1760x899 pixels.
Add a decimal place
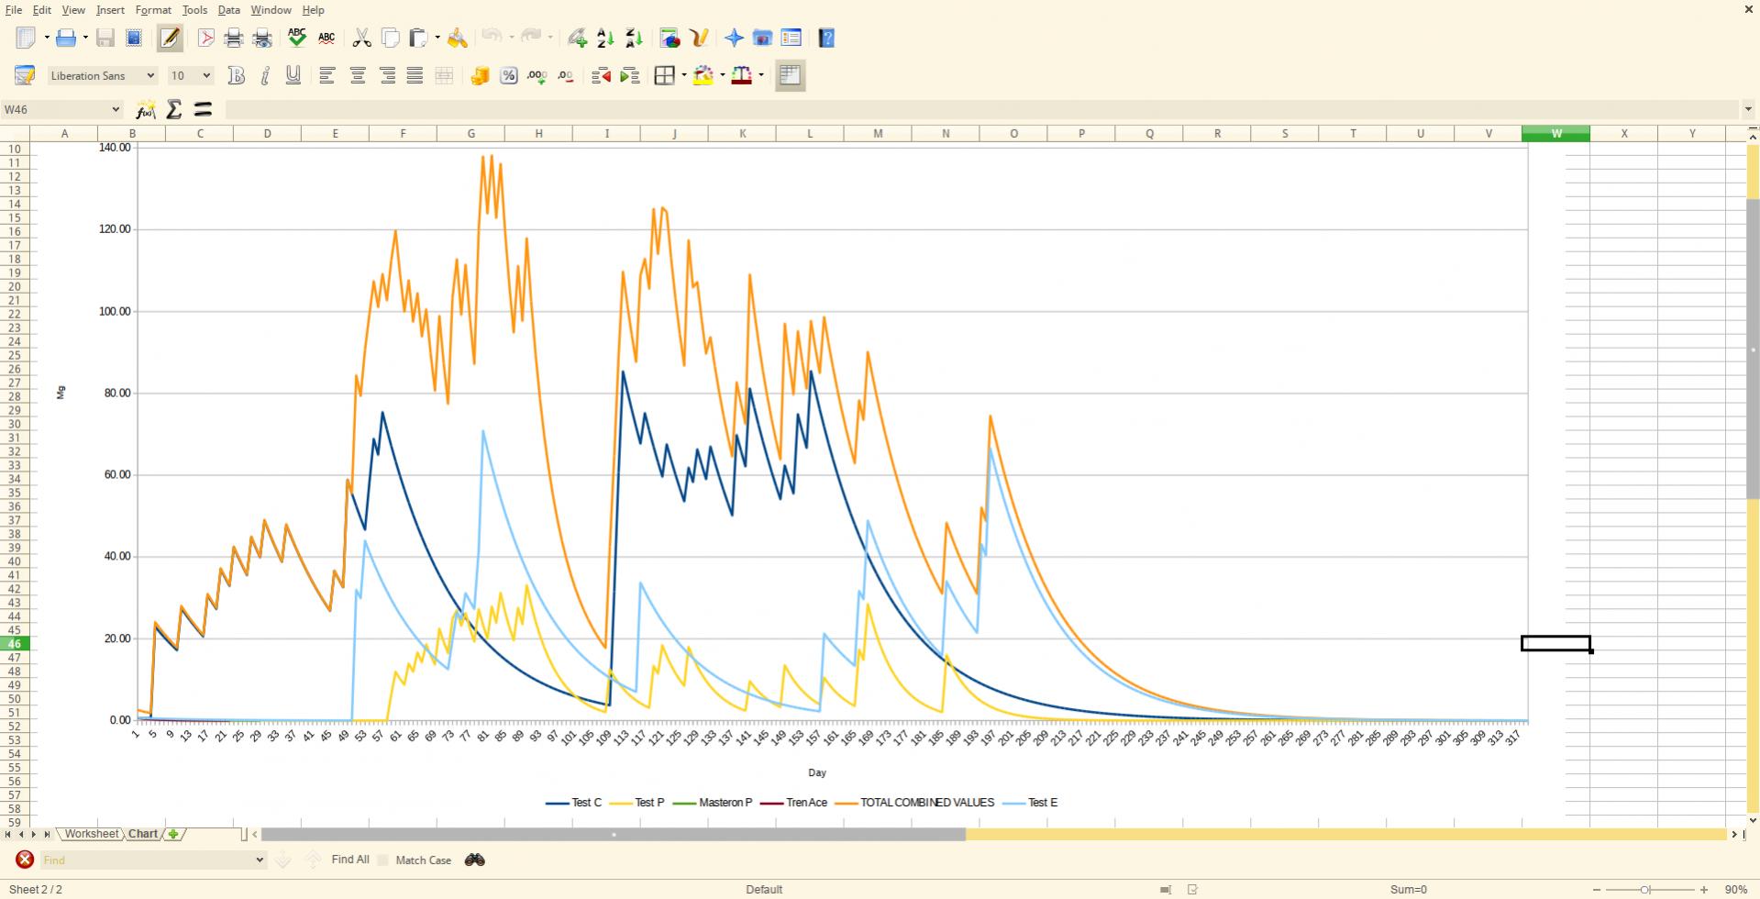click(x=537, y=75)
